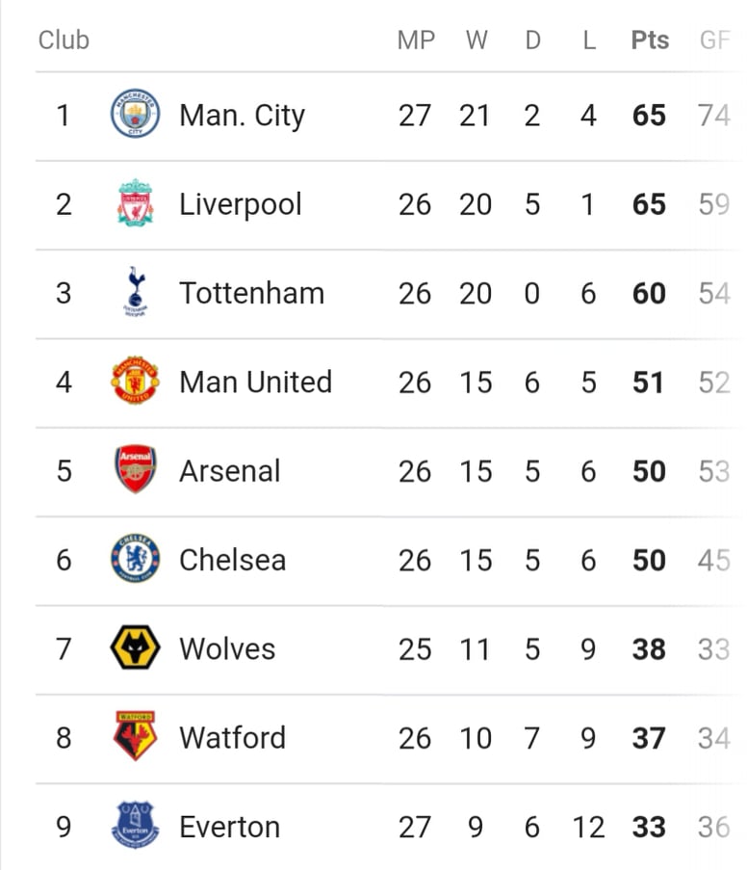Image resolution: width=747 pixels, height=870 pixels.
Task: Select the Pts column header
Action: click(x=650, y=40)
